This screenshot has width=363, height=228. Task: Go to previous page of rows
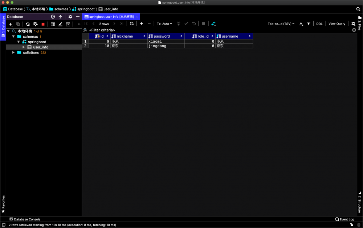click(94, 24)
